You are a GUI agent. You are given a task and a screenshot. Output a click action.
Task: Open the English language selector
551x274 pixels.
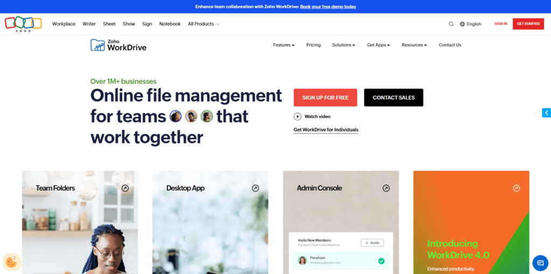470,24
